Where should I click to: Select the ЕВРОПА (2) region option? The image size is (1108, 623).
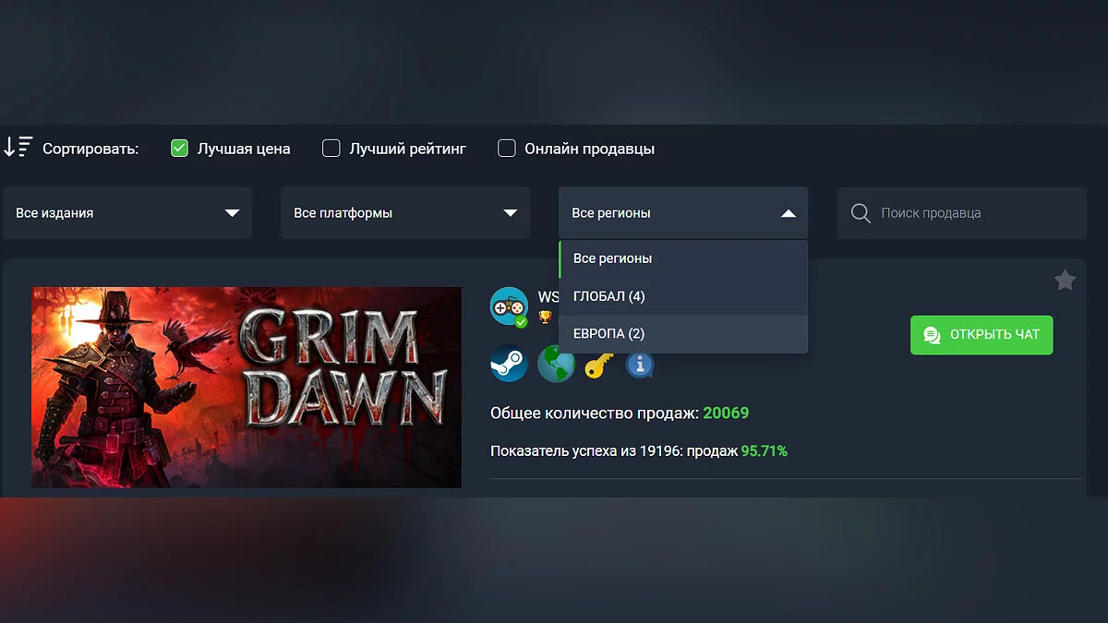click(683, 333)
